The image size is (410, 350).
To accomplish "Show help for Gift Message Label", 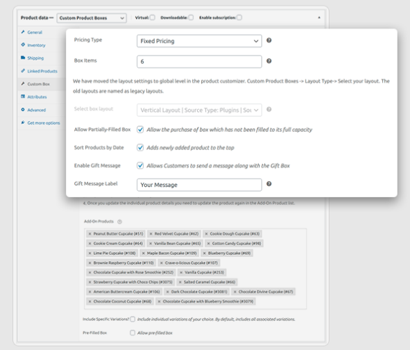I will [268, 184].
